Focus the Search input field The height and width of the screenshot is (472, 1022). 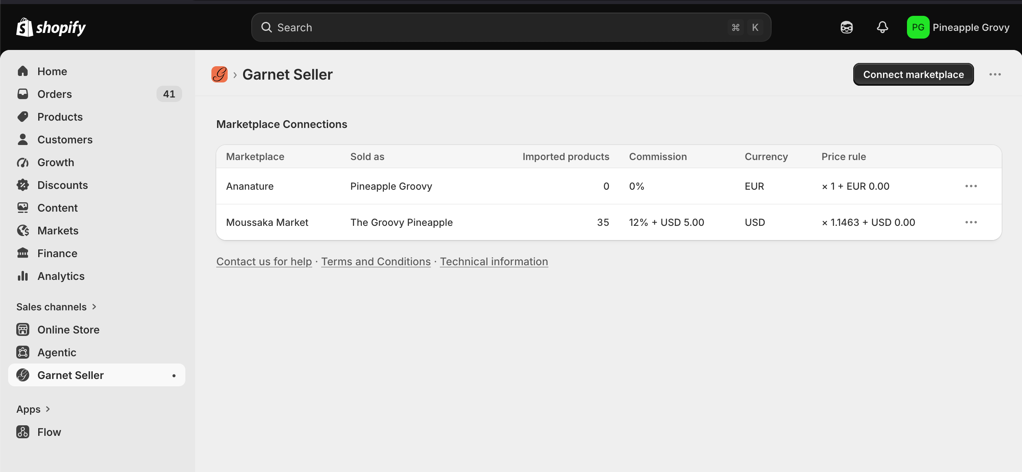(x=511, y=27)
